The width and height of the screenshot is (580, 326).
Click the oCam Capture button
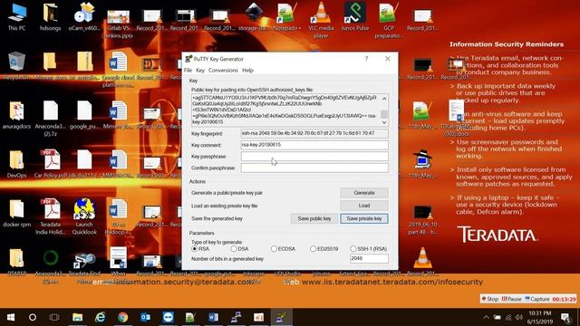(x=537, y=299)
